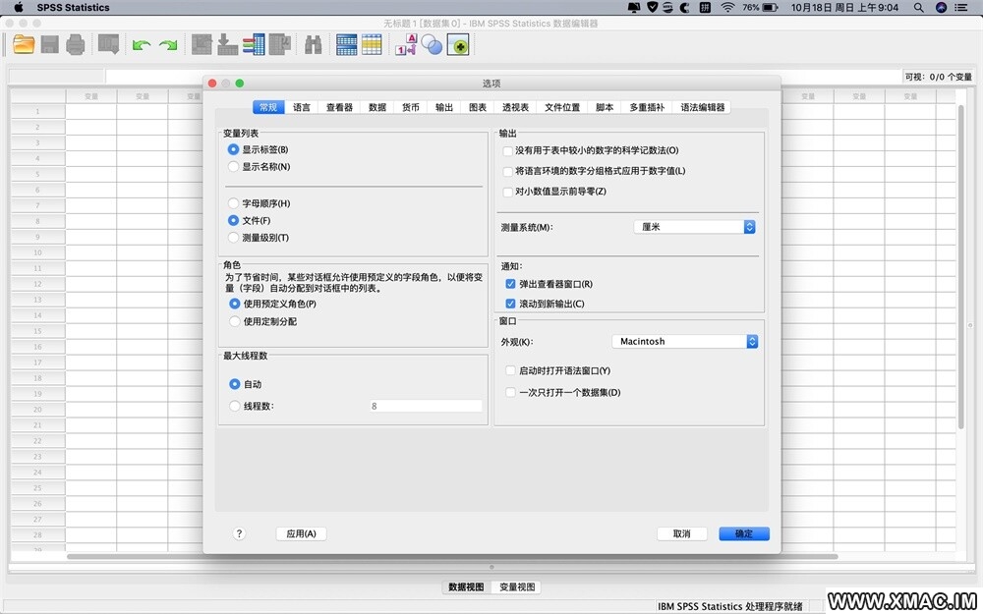Screen dimensions: 983x614
Task: Click the blue Split File grid icon
Action: (x=346, y=44)
